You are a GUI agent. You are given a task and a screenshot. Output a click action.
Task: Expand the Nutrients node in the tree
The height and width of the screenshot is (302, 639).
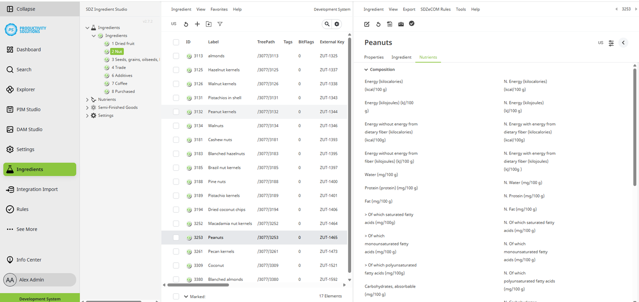pos(87,99)
